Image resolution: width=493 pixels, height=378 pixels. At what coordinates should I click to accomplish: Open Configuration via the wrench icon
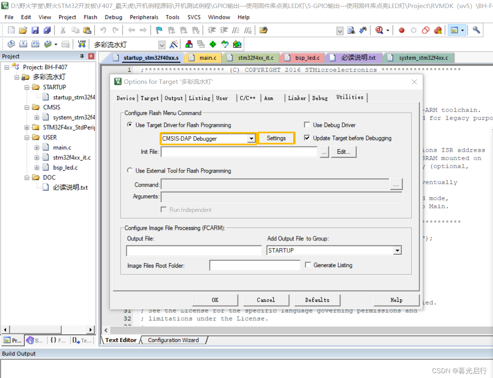tap(476, 30)
